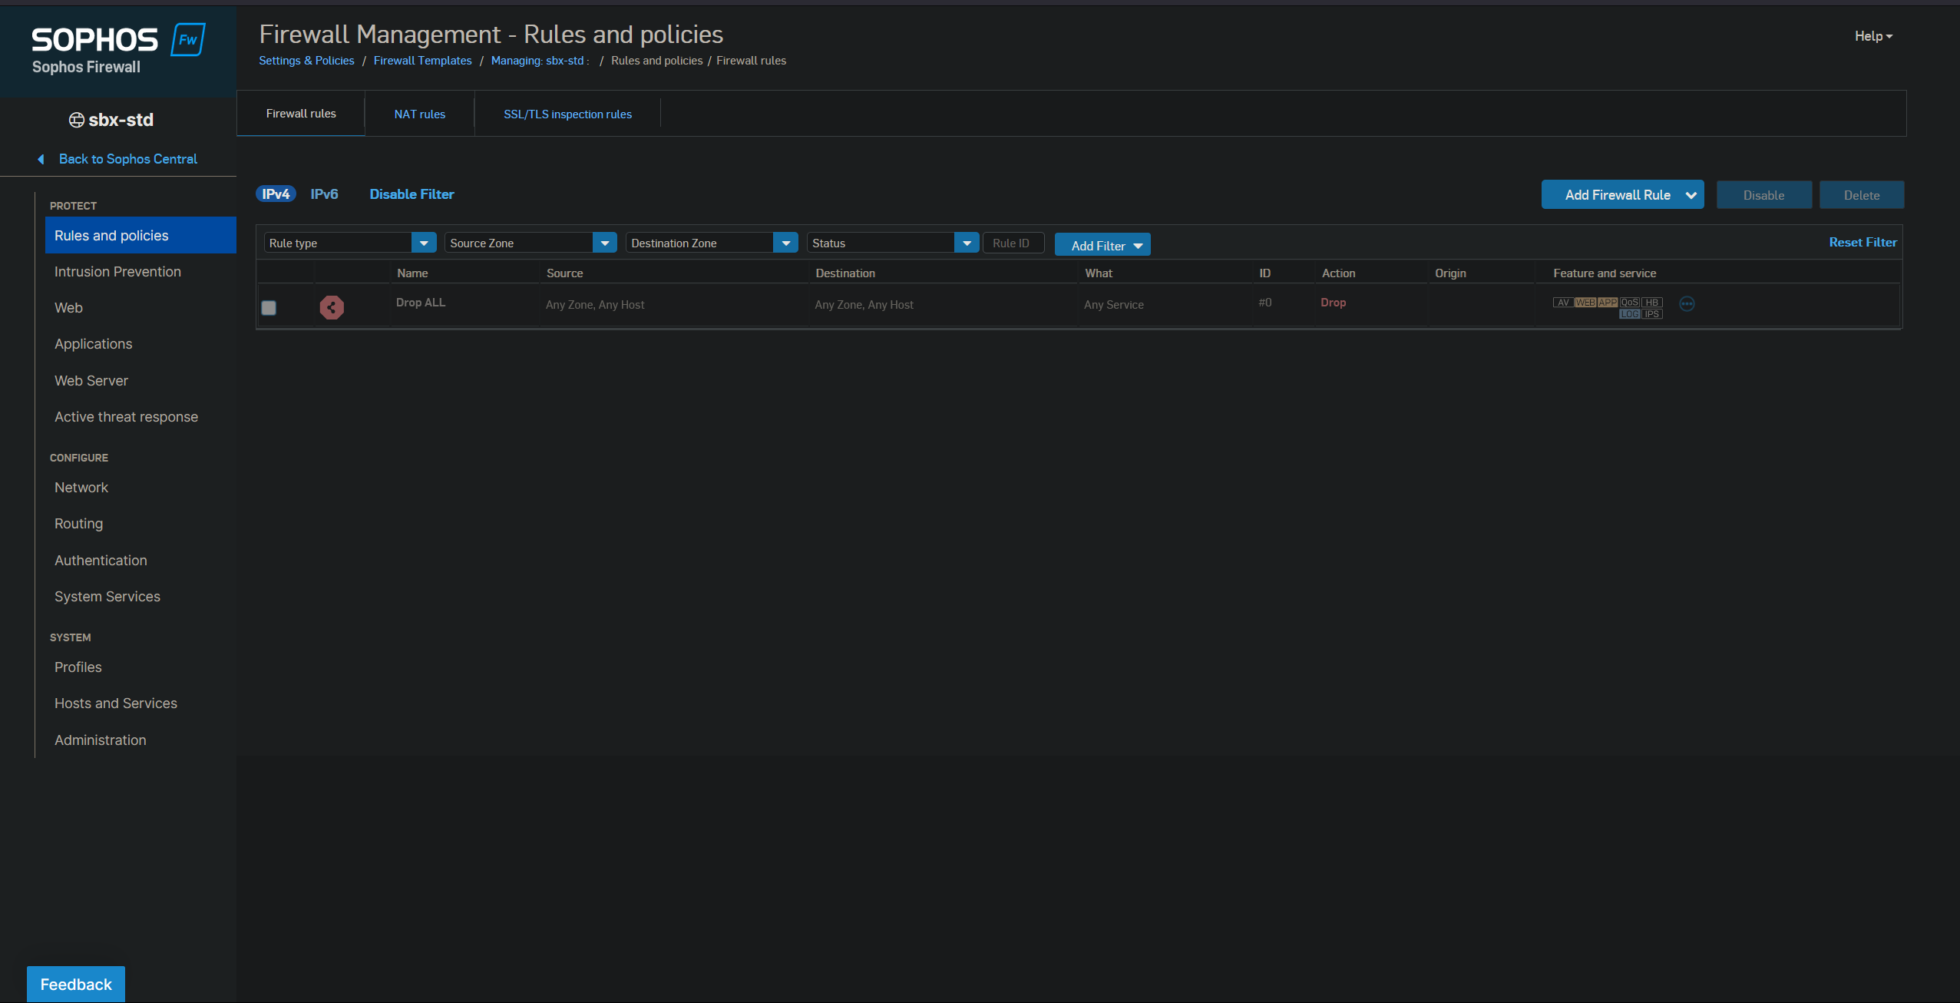Image resolution: width=1960 pixels, height=1003 pixels.
Task: Open the NAT rules tab
Action: point(419,114)
